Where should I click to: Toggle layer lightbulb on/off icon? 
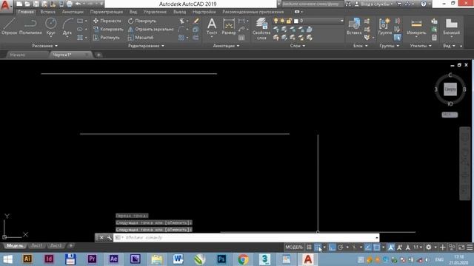tap(276, 21)
